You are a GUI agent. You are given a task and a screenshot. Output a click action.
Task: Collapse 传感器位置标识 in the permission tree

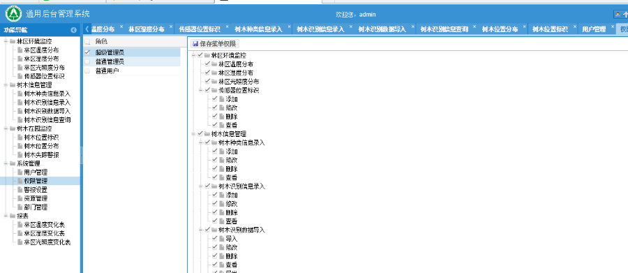pyautogui.click(x=200, y=90)
